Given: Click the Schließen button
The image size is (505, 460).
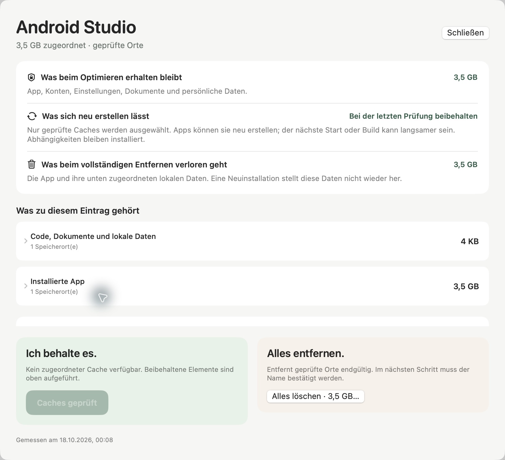Looking at the screenshot, I should [x=465, y=33].
